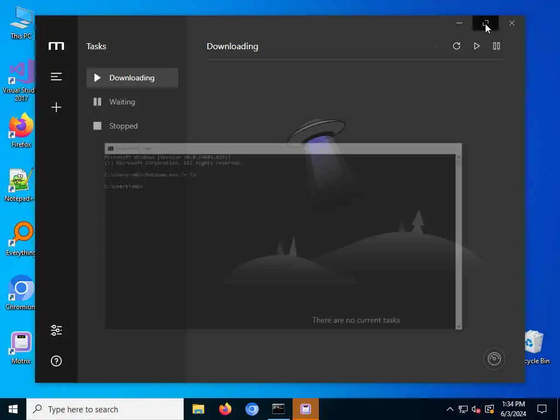Select the Notepad++ desktop shortcut
The height and width of the screenshot is (420, 560).
click(x=20, y=185)
